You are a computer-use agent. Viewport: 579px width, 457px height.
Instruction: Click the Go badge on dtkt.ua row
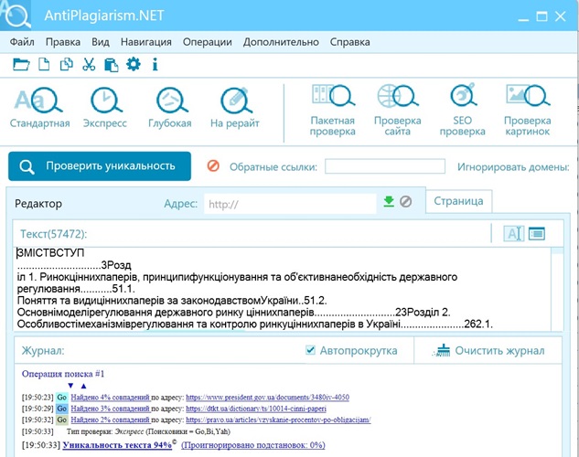pyautogui.click(x=61, y=409)
